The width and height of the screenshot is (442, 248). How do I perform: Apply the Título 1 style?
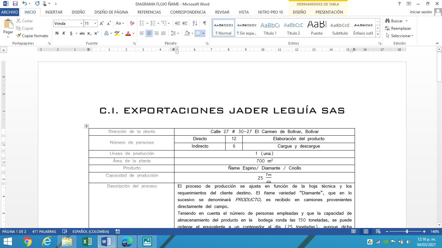pyautogui.click(x=270, y=28)
